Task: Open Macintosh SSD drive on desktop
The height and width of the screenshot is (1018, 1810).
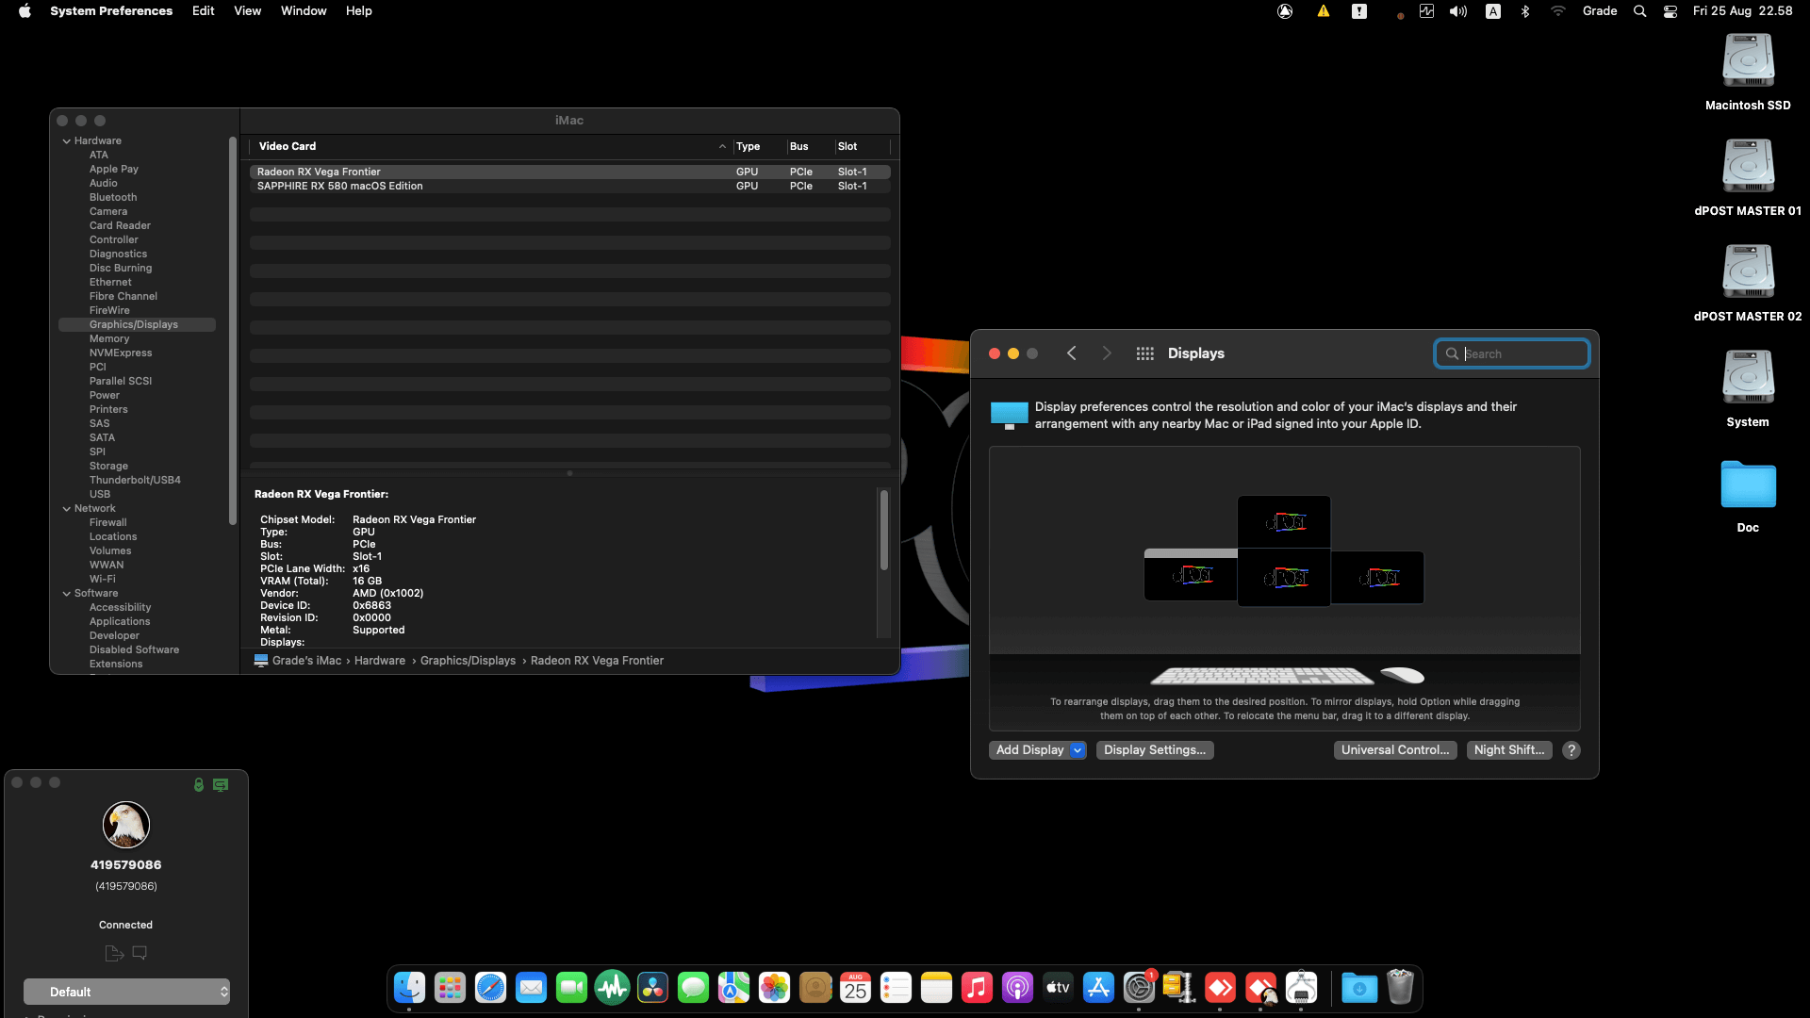Action: coord(1748,73)
